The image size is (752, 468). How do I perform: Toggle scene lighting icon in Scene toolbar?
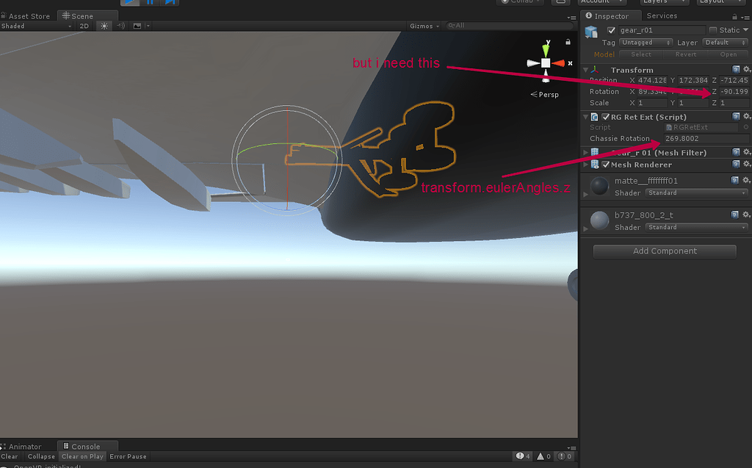(x=105, y=25)
